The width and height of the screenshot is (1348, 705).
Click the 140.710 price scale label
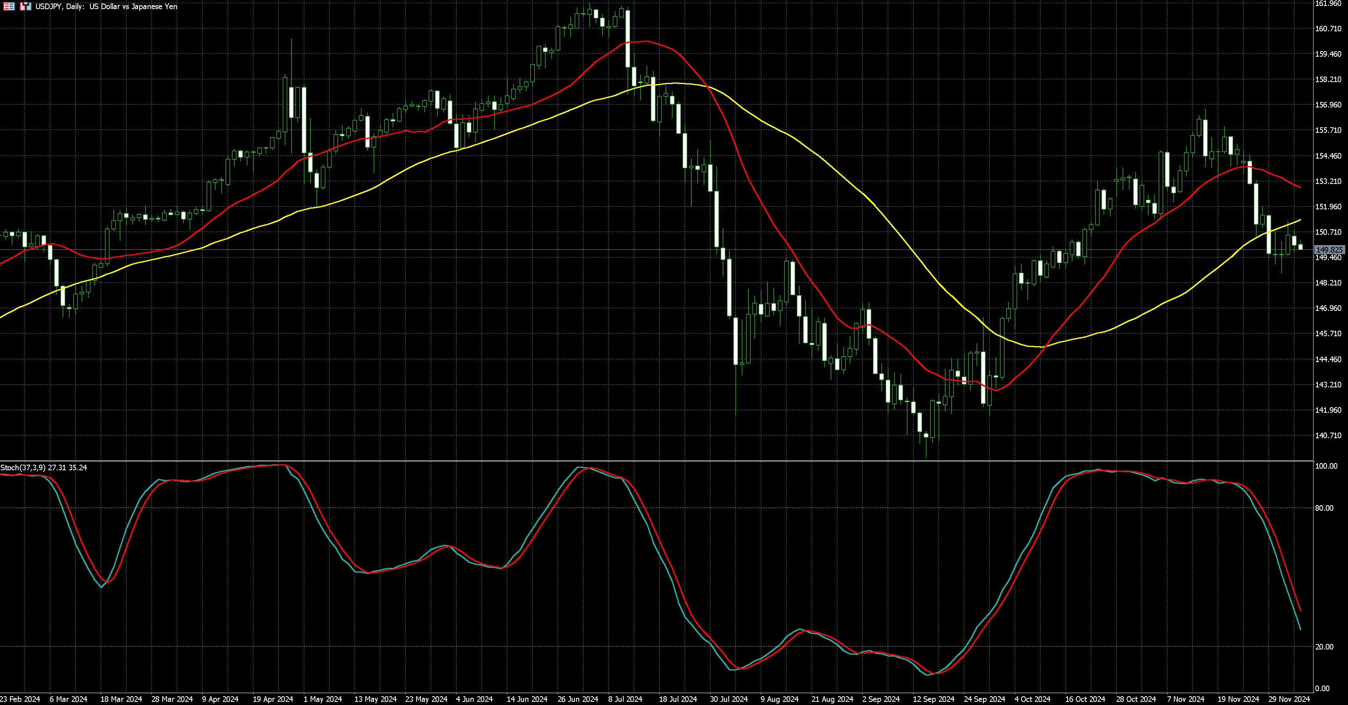(1328, 435)
